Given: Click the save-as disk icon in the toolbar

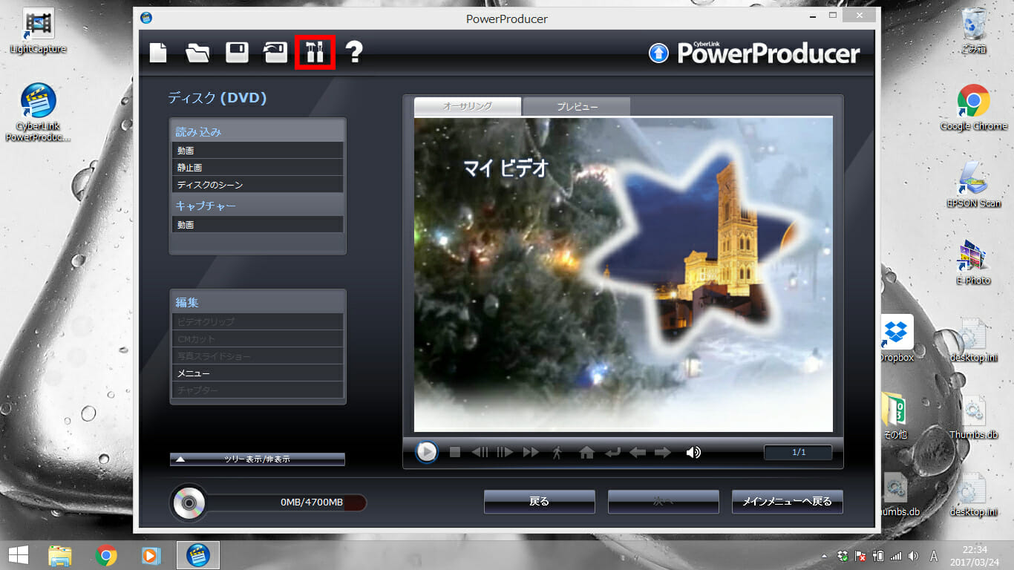Looking at the screenshot, I should tap(275, 53).
